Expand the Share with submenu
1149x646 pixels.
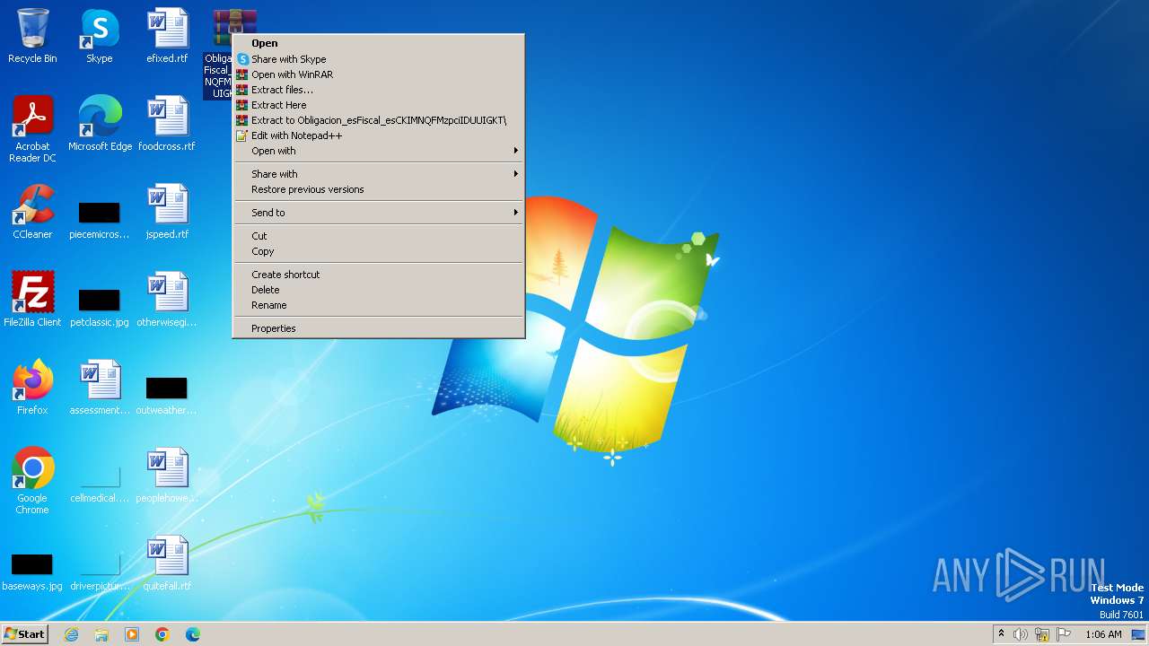click(378, 174)
